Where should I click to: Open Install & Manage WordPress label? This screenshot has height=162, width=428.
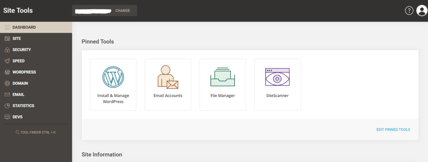point(113,99)
